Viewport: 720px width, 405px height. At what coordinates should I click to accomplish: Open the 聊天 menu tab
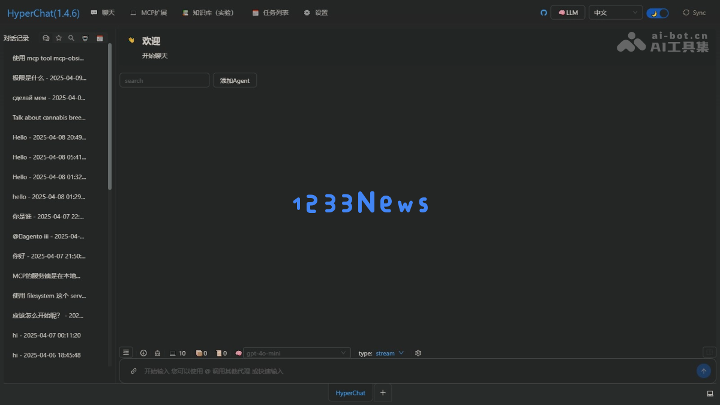click(x=103, y=13)
